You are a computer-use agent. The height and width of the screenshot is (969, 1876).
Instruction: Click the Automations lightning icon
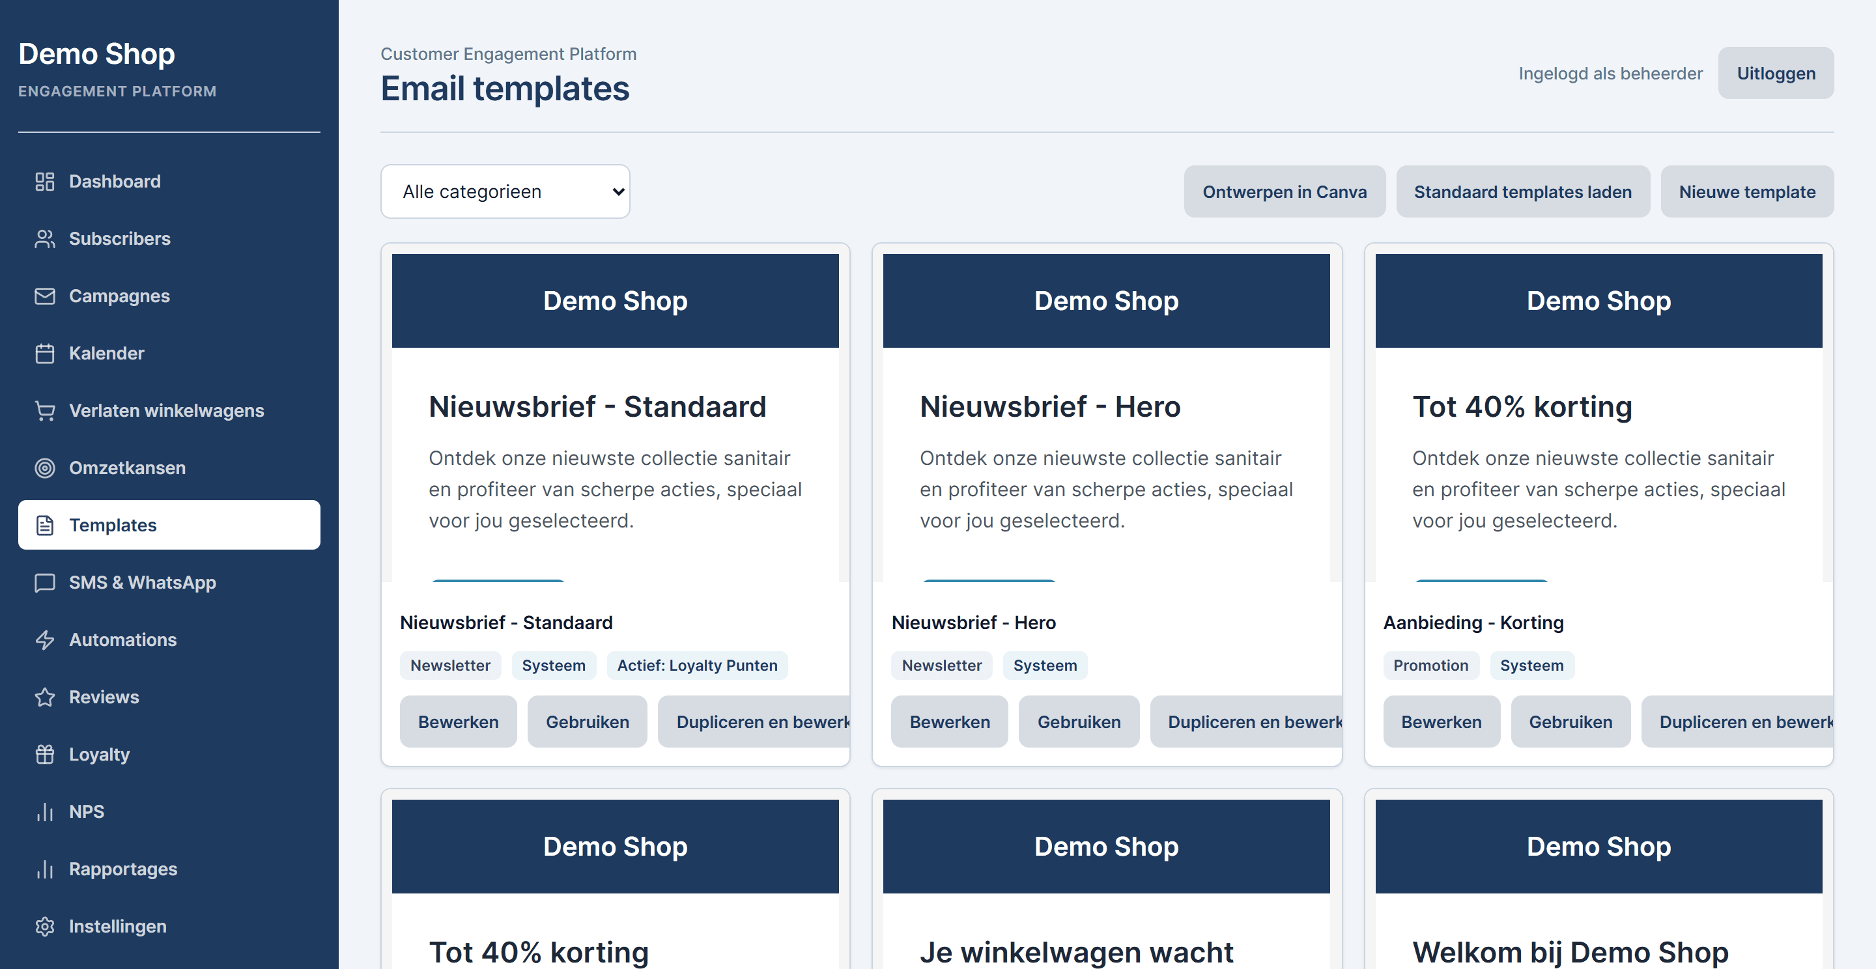click(x=44, y=640)
